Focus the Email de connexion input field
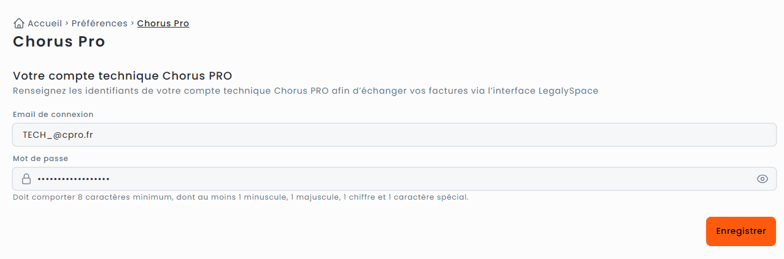 [x=394, y=135]
